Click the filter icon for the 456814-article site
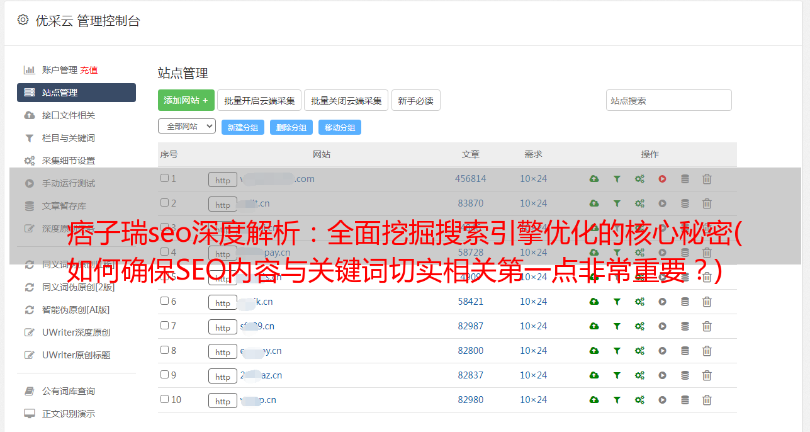Viewport: 810px width, 432px height. (617, 179)
